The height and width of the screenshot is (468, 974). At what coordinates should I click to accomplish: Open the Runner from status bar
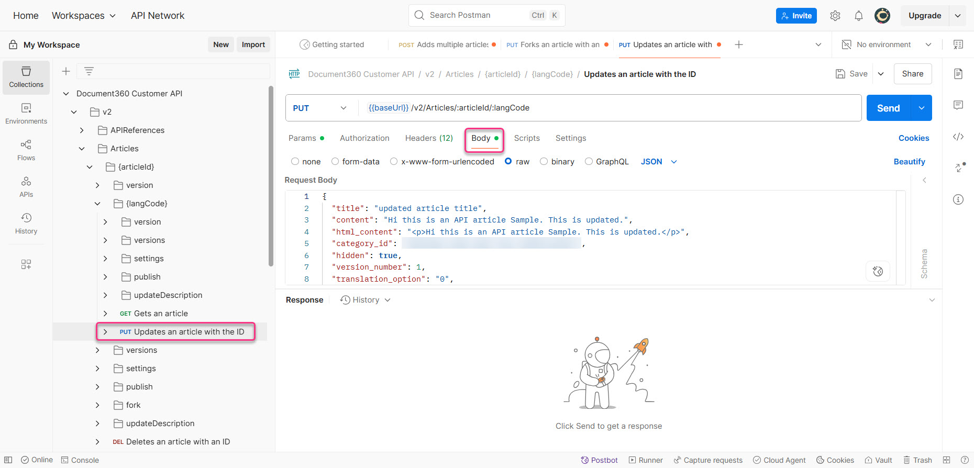(646, 460)
